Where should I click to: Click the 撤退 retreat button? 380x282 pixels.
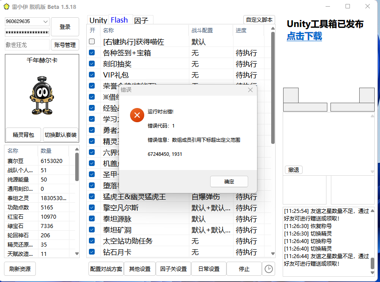pos(293,170)
